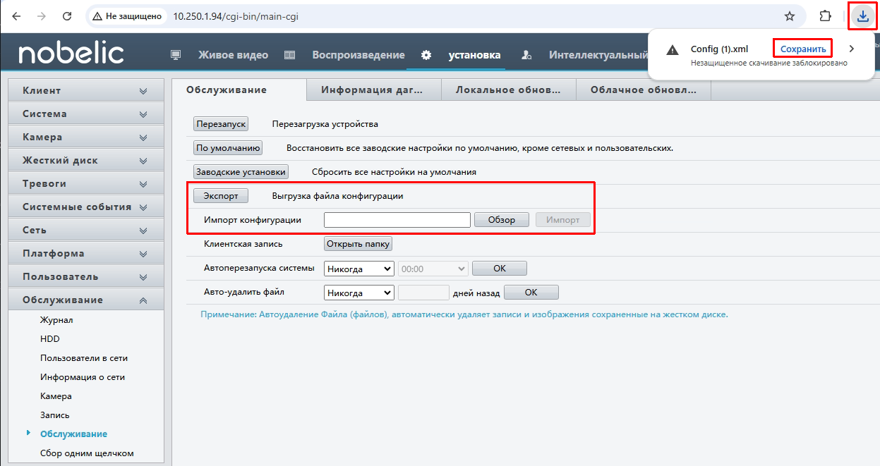Open Журнал in the sidebar
880x466 pixels.
[x=56, y=320]
